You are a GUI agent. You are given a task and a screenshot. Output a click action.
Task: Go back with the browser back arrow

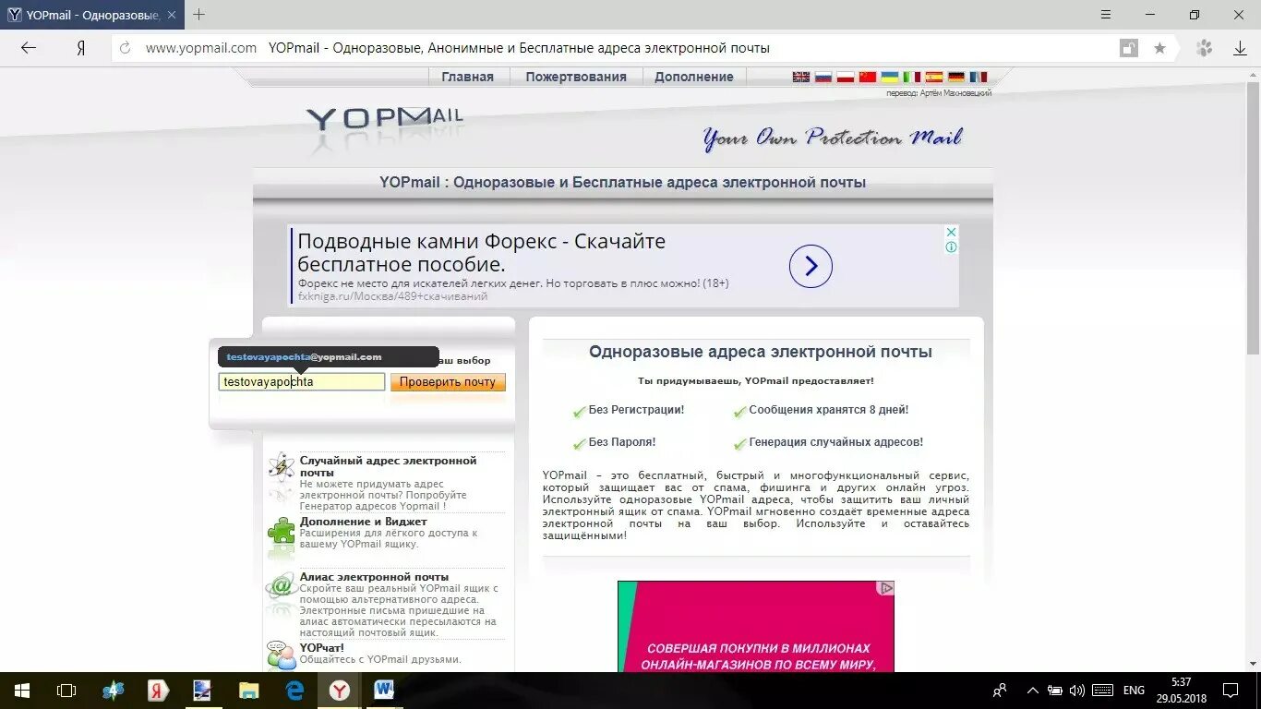pos(29,48)
